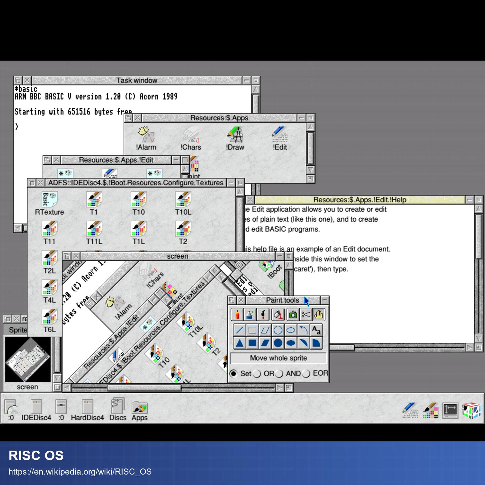Select the T4L texture sprite file
Image resolution: width=485 pixels, height=485 pixels.
pos(50,291)
